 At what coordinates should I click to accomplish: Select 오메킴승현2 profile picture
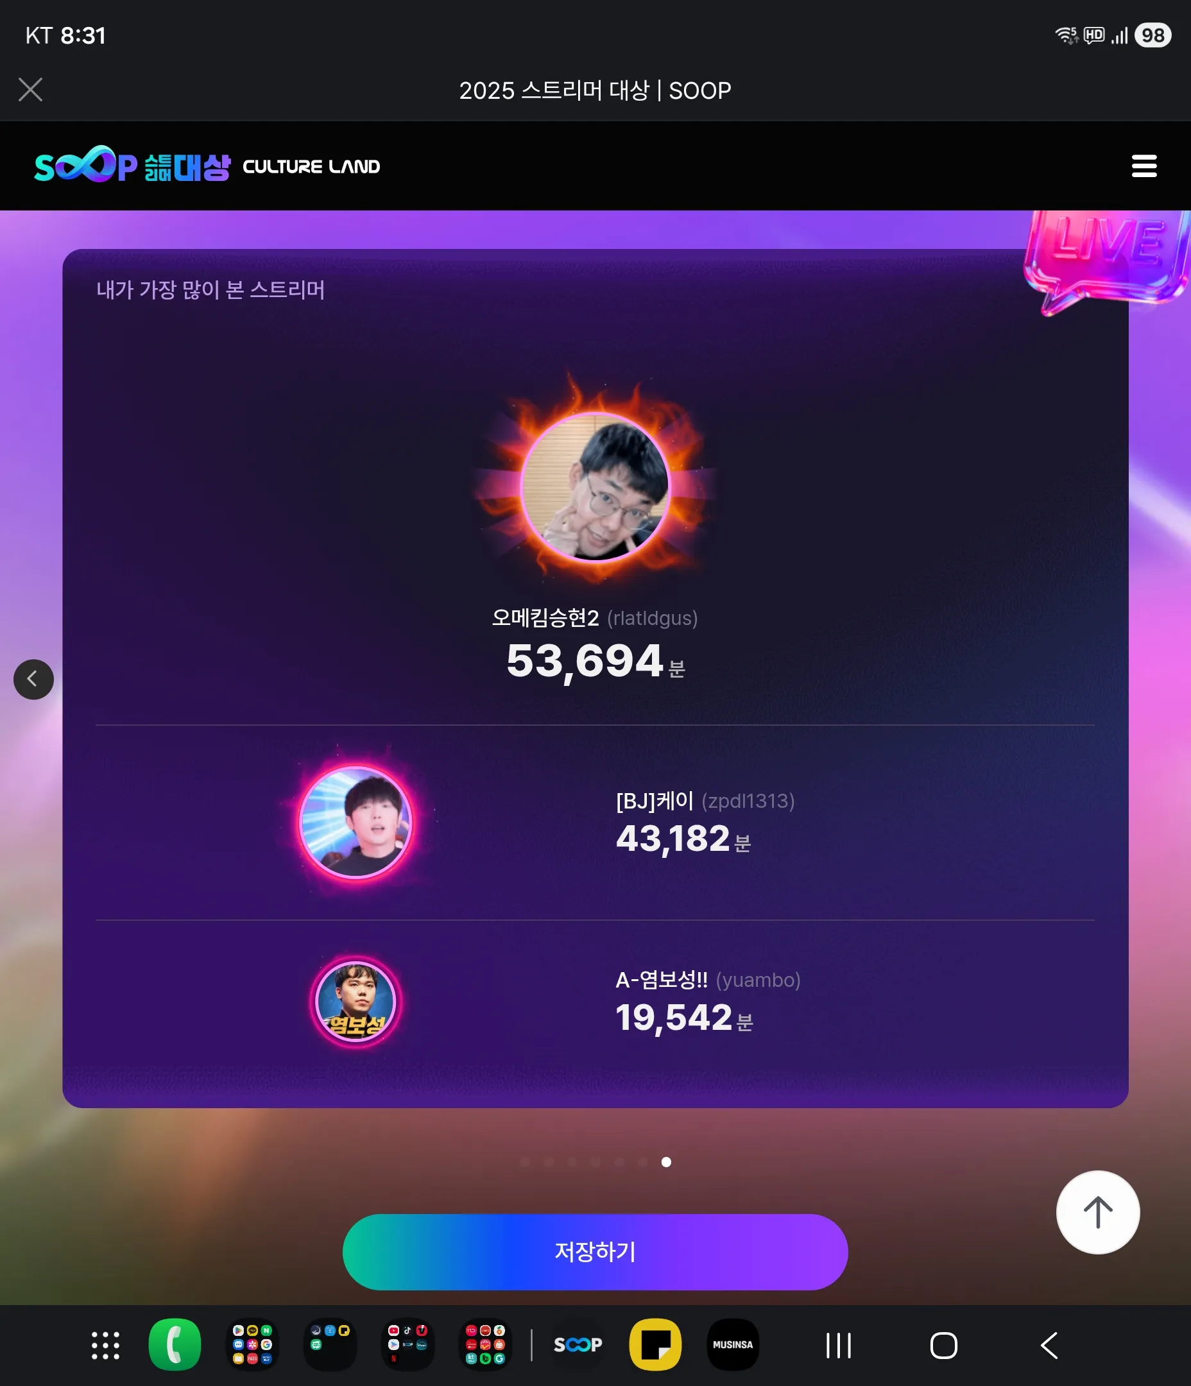pyautogui.click(x=595, y=486)
